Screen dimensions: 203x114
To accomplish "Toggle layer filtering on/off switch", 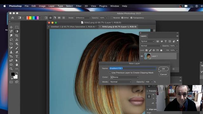I will [x=178, y=41].
